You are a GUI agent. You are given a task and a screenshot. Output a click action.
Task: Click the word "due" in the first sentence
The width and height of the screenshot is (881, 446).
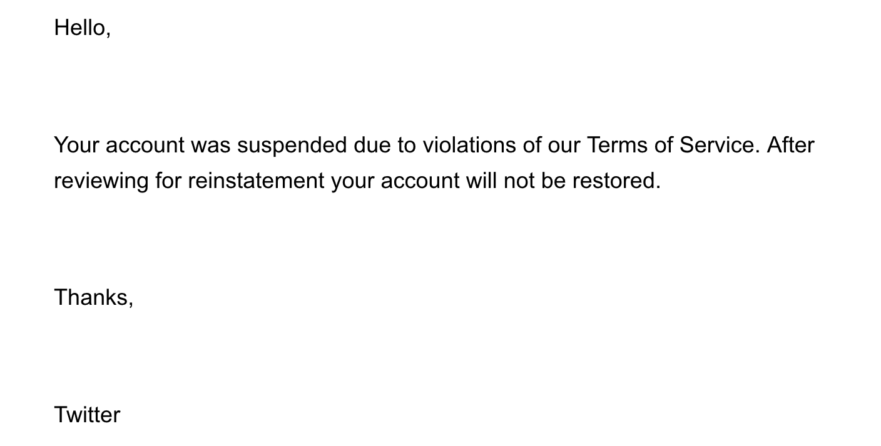click(x=372, y=145)
